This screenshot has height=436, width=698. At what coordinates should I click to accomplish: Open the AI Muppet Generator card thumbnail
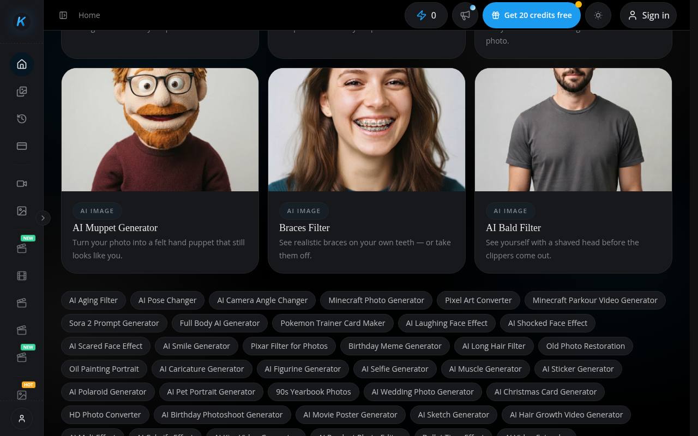pos(160,130)
